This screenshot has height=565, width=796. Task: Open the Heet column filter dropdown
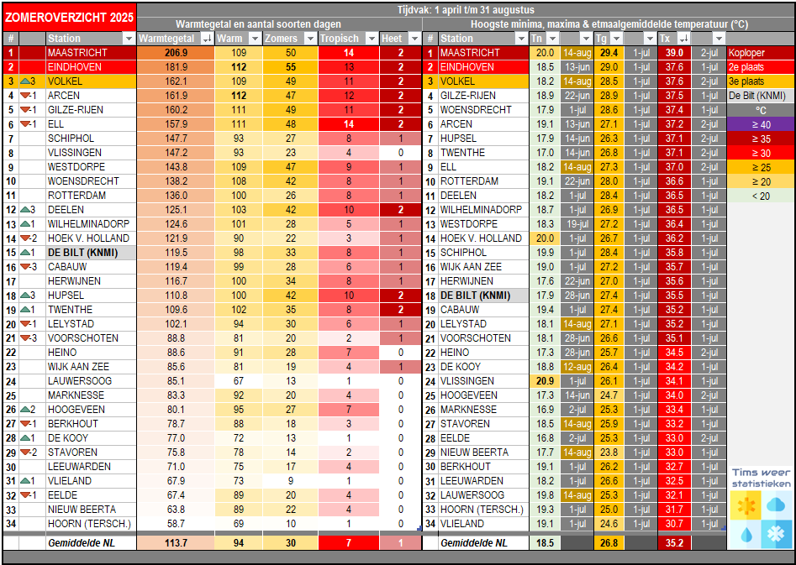pyautogui.click(x=414, y=39)
